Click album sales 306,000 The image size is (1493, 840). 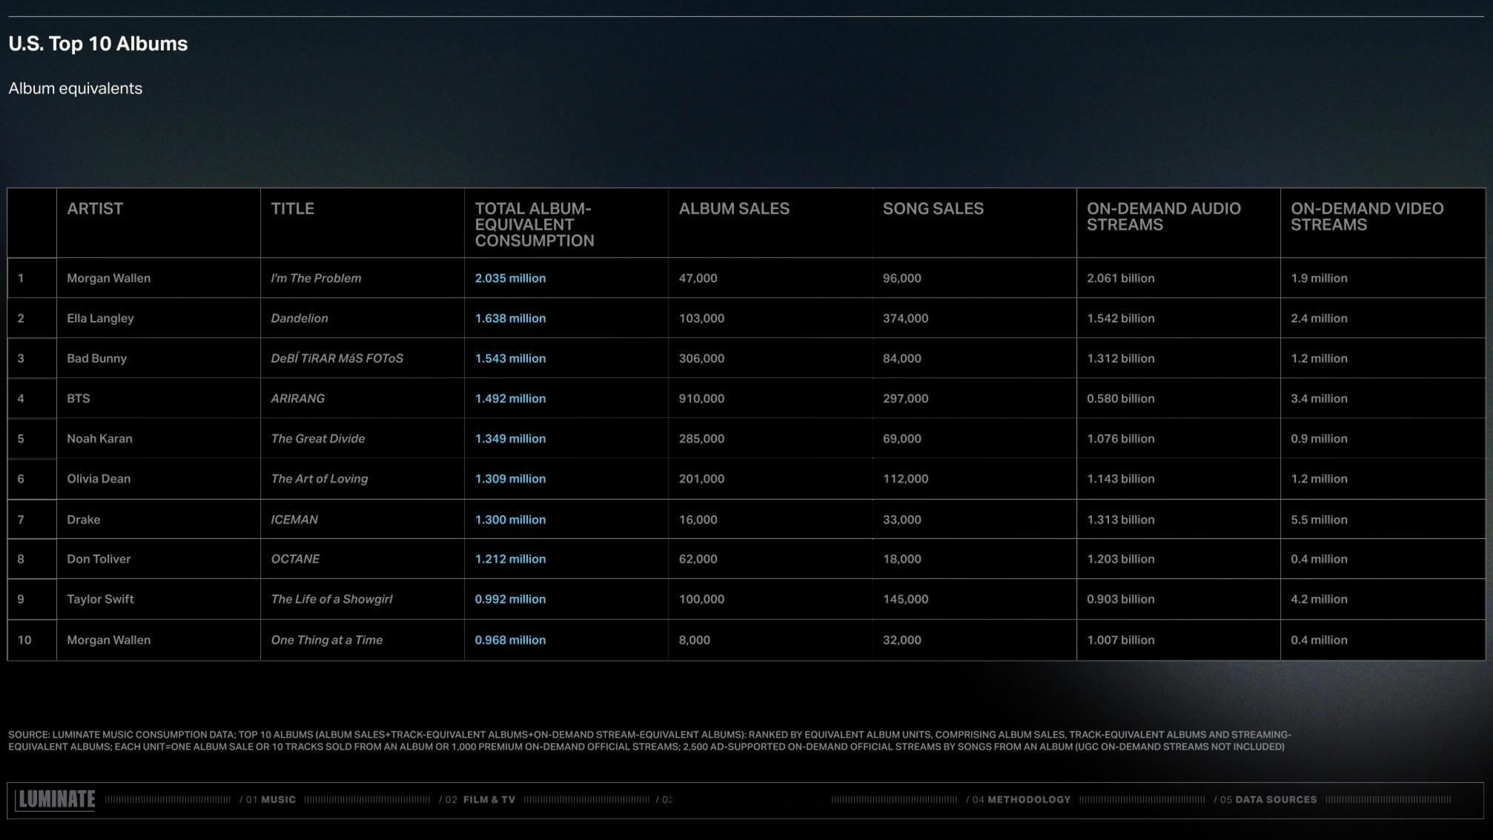point(701,358)
